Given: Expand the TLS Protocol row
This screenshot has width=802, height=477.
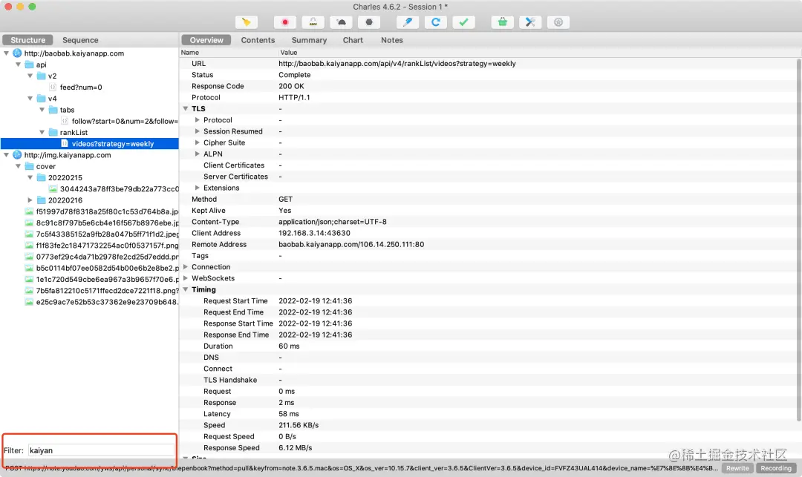Looking at the screenshot, I should point(198,120).
